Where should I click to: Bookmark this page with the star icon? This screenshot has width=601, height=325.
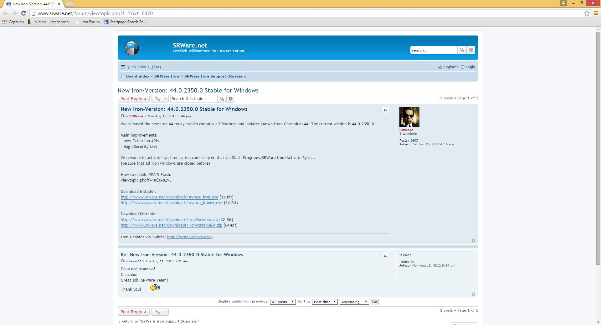tap(587, 13)
